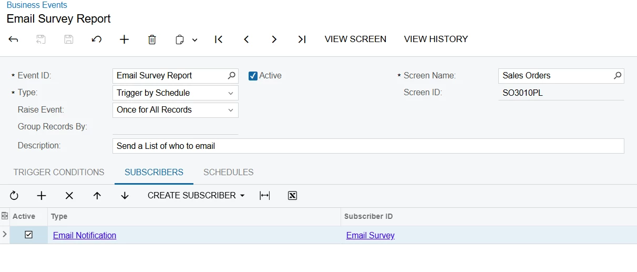Switch to the Trigger Conditions tab
This screenshot has height=272, width=637.
(x=59, y=173)
